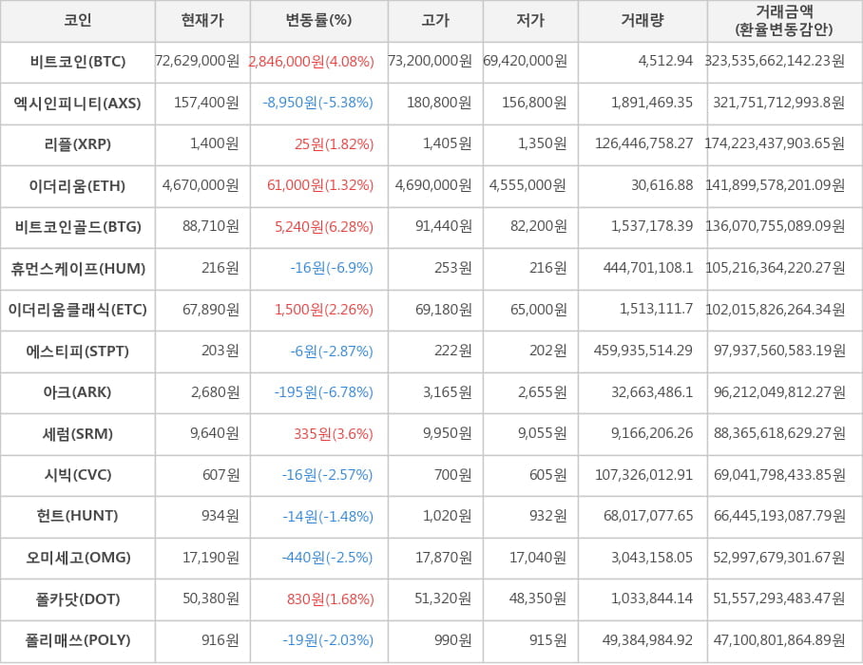Click the 거래금액(환율변동감안) column header

click(x=784, y=20)
